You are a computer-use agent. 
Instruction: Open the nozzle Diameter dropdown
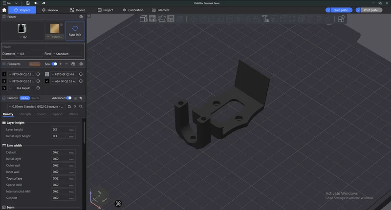point(29,54)
